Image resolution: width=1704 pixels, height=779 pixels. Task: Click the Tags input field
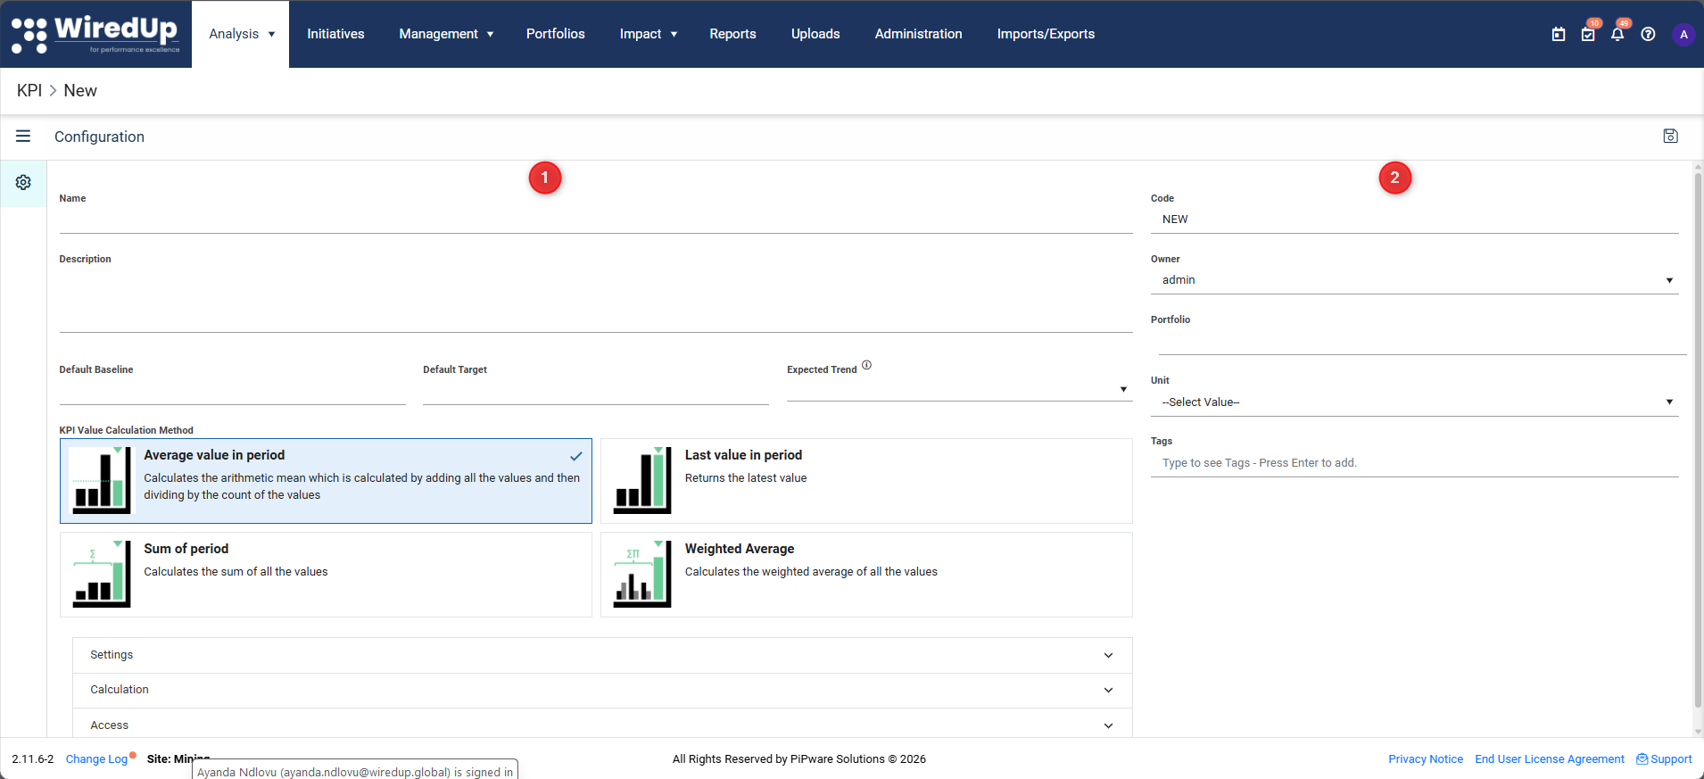click(x=1414, y=463)
